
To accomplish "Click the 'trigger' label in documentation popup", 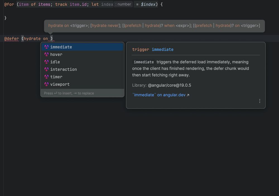I will tap(141, 49).
